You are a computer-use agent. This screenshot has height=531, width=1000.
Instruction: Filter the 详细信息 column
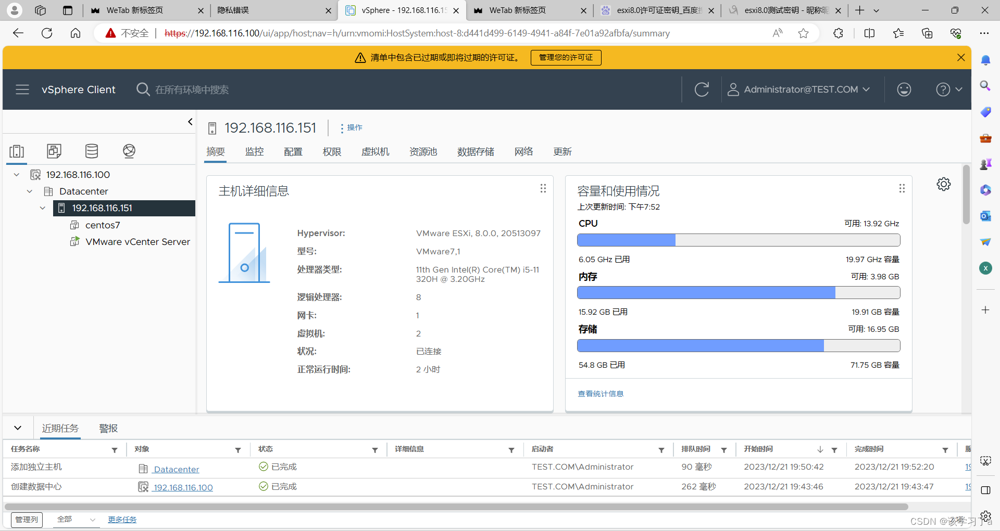[511, 450]
